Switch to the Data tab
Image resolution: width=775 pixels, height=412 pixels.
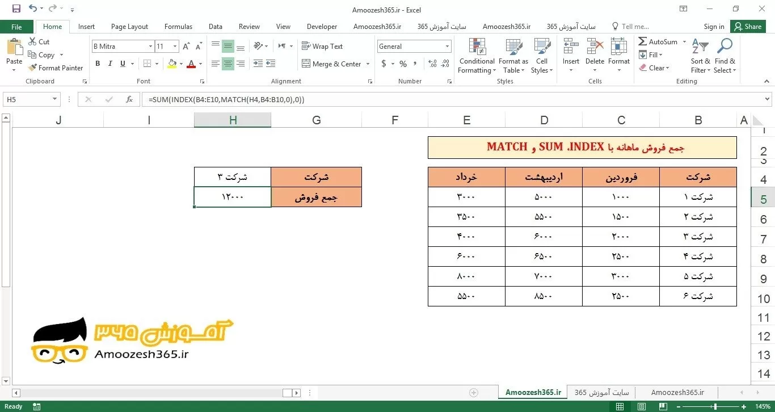click(216, 27)
